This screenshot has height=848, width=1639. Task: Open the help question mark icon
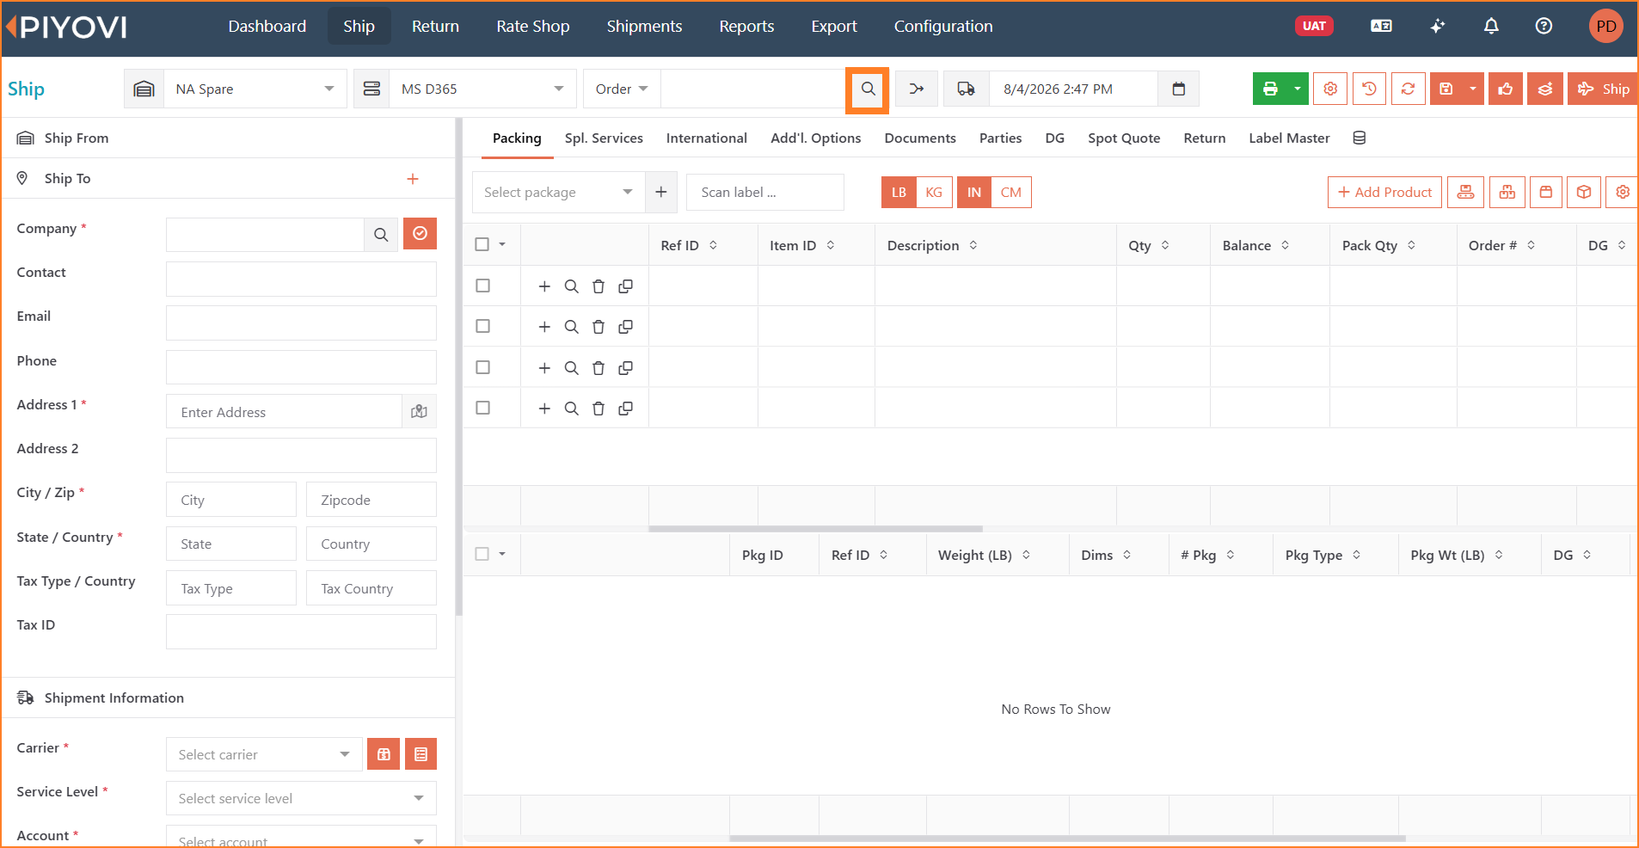coord(1544,27)
